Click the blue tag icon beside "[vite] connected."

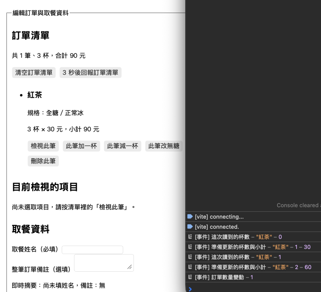coord(190,226)
